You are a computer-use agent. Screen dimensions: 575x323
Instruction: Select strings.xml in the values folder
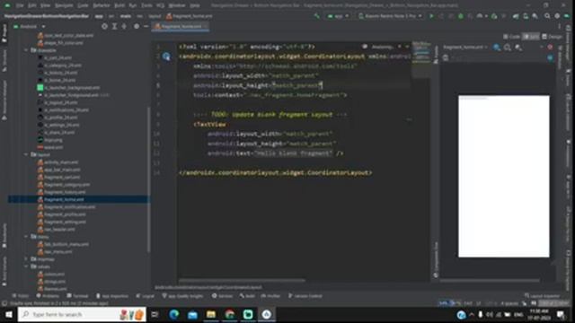tap(52, 282)
